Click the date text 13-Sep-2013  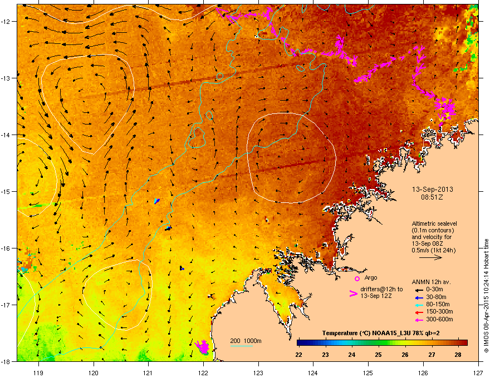click(432, 190)
